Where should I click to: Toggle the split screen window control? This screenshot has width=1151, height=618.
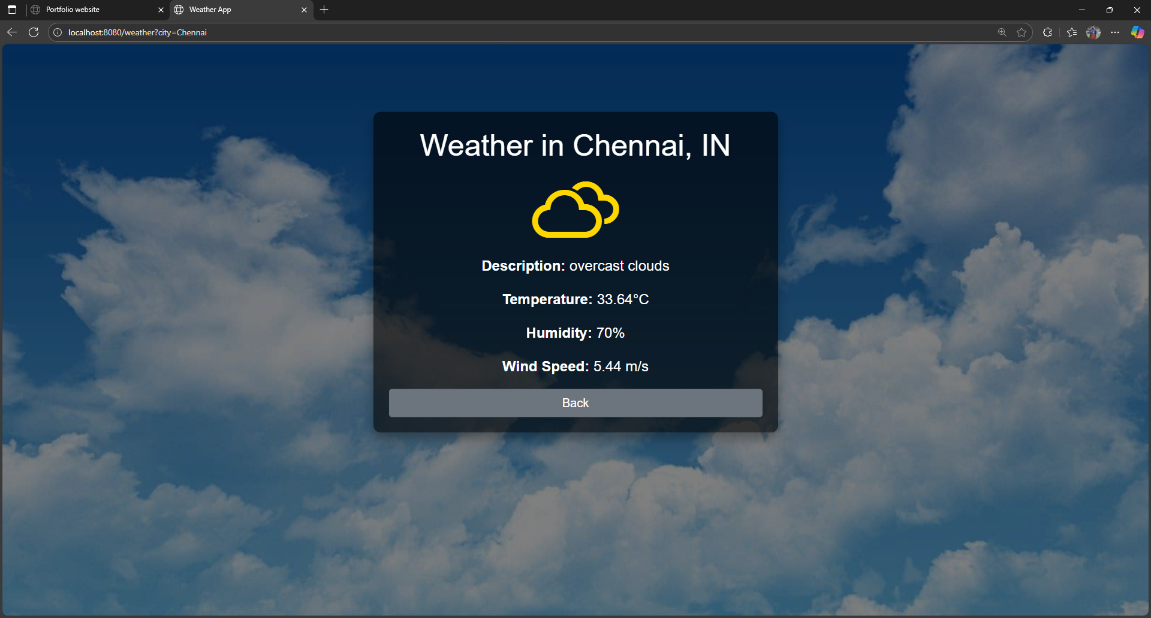[x=1109, y=10]
